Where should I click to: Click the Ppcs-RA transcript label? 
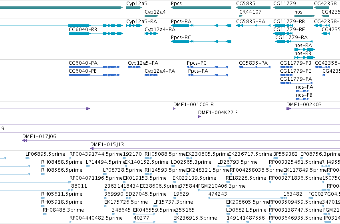point(181,22)
